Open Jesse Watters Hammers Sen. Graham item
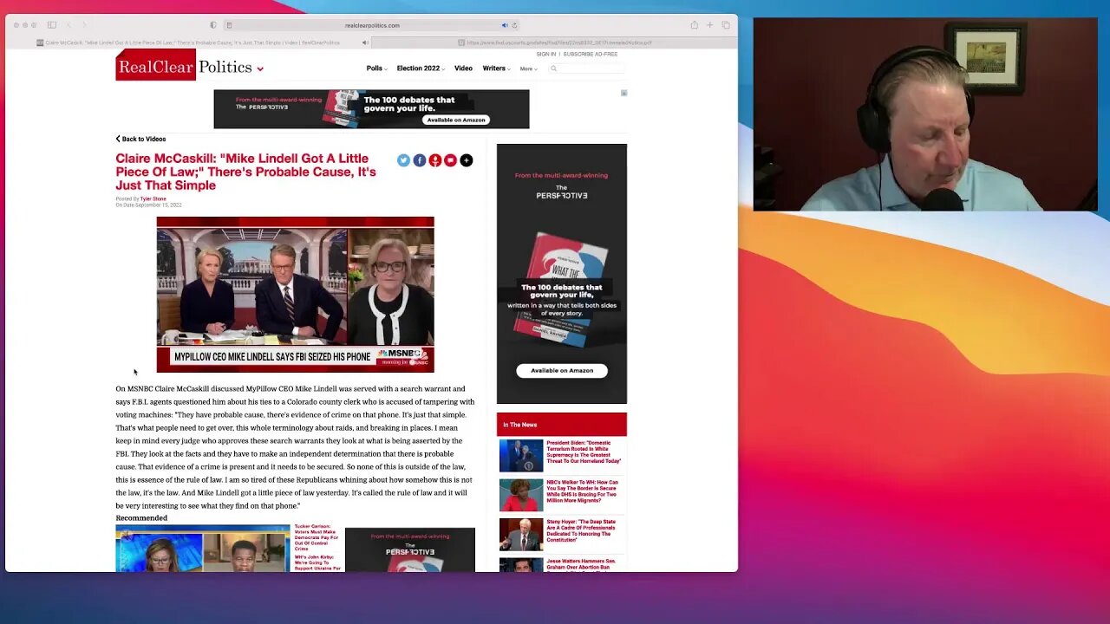This screenshot has width=1110, height=624. (x=581, y=564)
